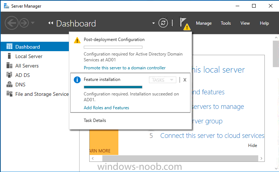Open the TASKS dropdown in Feature installation
The width and height of the screenshot is (279, 172).
162,80
